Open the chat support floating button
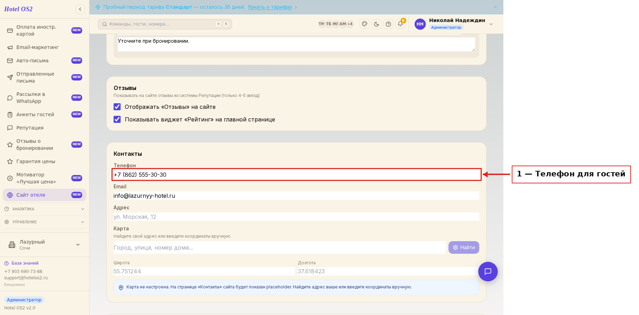Image resolution: width=639 pixels, height=315 pixels. point(488,272)
